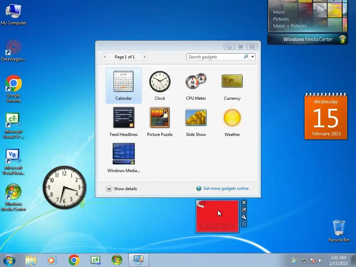Select Microsoft Visual Basic desktop shortcut
Image resolution: width=356 pixels, height=267 pixels.
coord(14,162)
